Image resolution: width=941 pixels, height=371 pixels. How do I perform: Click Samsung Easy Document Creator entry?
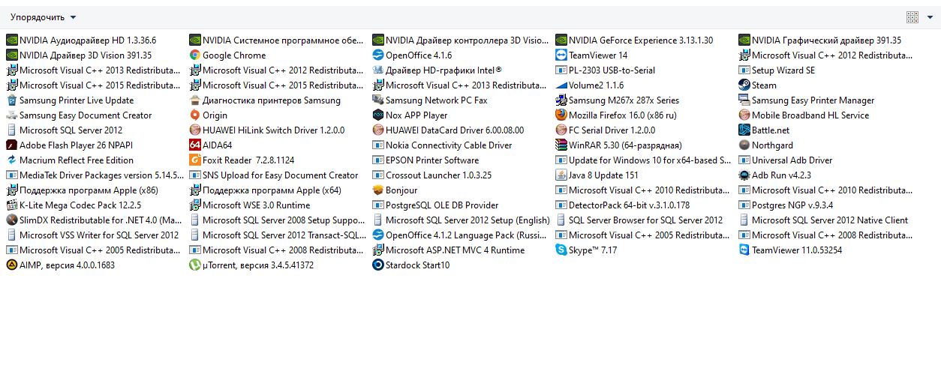(79, 115)
